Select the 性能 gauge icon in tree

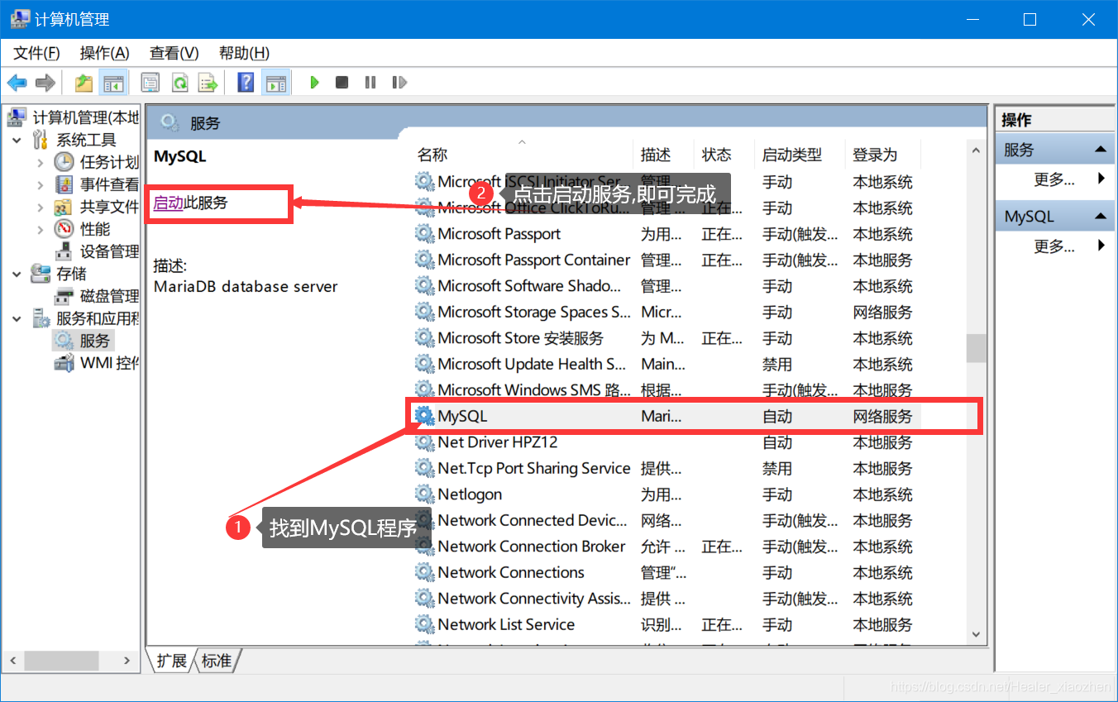click(64, 229)
